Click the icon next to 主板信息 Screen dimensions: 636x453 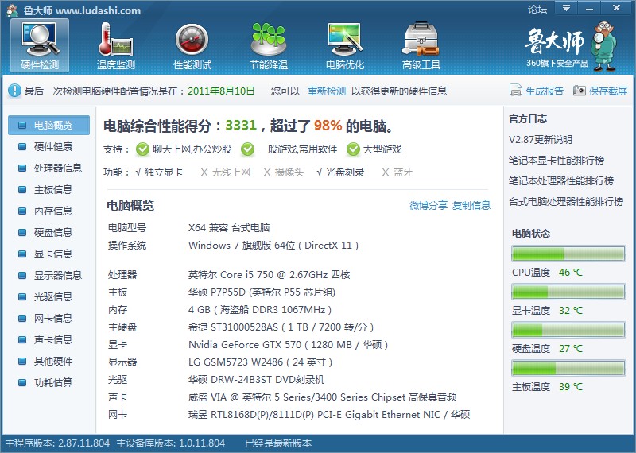click(x=22, y=189)
